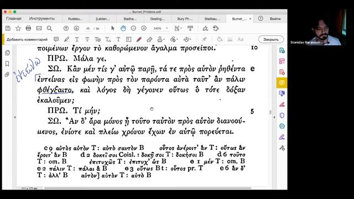Select the text box tool
Screen dimensions: 354x199
point(128,39)
